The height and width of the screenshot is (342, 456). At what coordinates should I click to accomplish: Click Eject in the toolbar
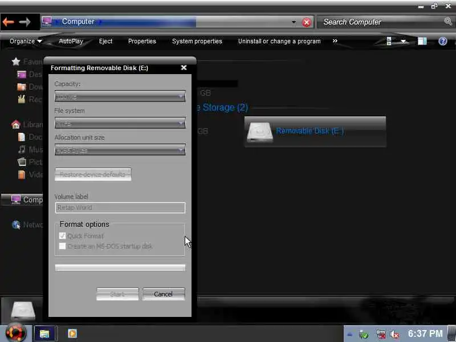(105, 41)
